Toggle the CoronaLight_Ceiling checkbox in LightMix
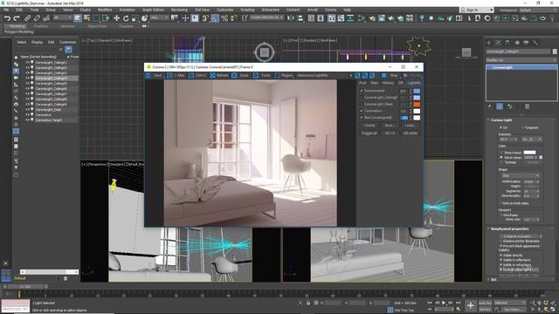 [x=362, y=97]
